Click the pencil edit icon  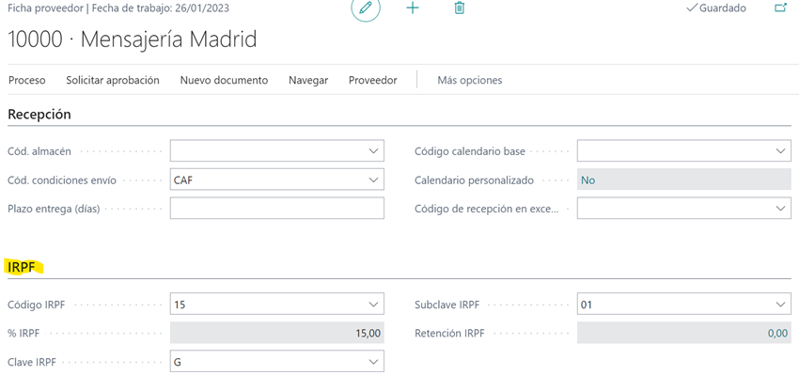(x=366, y=8)
